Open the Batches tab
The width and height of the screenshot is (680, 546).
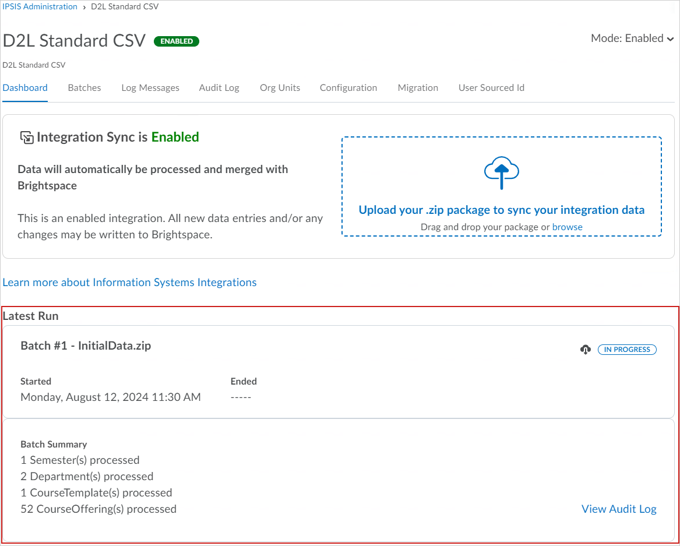tap(84, 87)
